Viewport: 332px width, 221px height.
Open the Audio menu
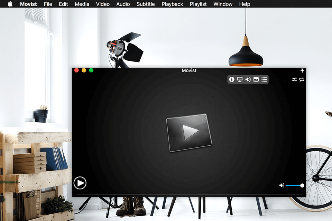tap(123, 4)
